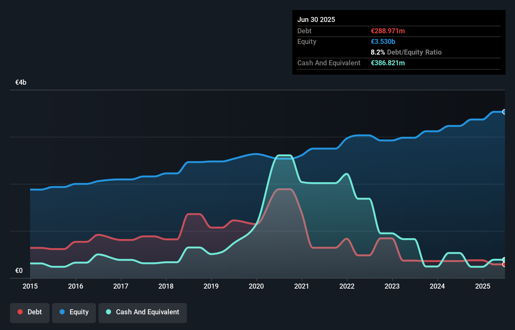515x330 pixels.
Task: Click the Jun 30 2025 tooltip date
Action: tap(316, 19)
